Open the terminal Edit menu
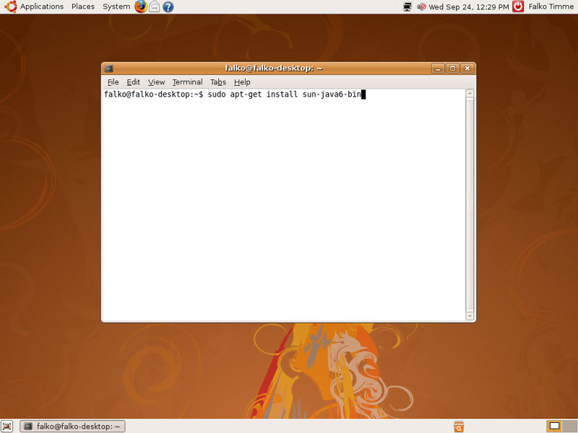 [x=134, y=82]
